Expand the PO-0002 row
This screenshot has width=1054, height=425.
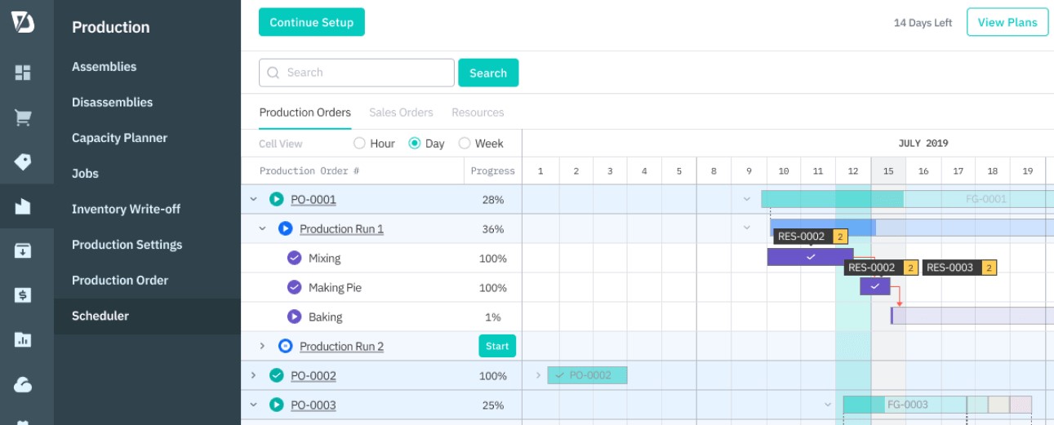pyautogui.click(x=253, y=375)
